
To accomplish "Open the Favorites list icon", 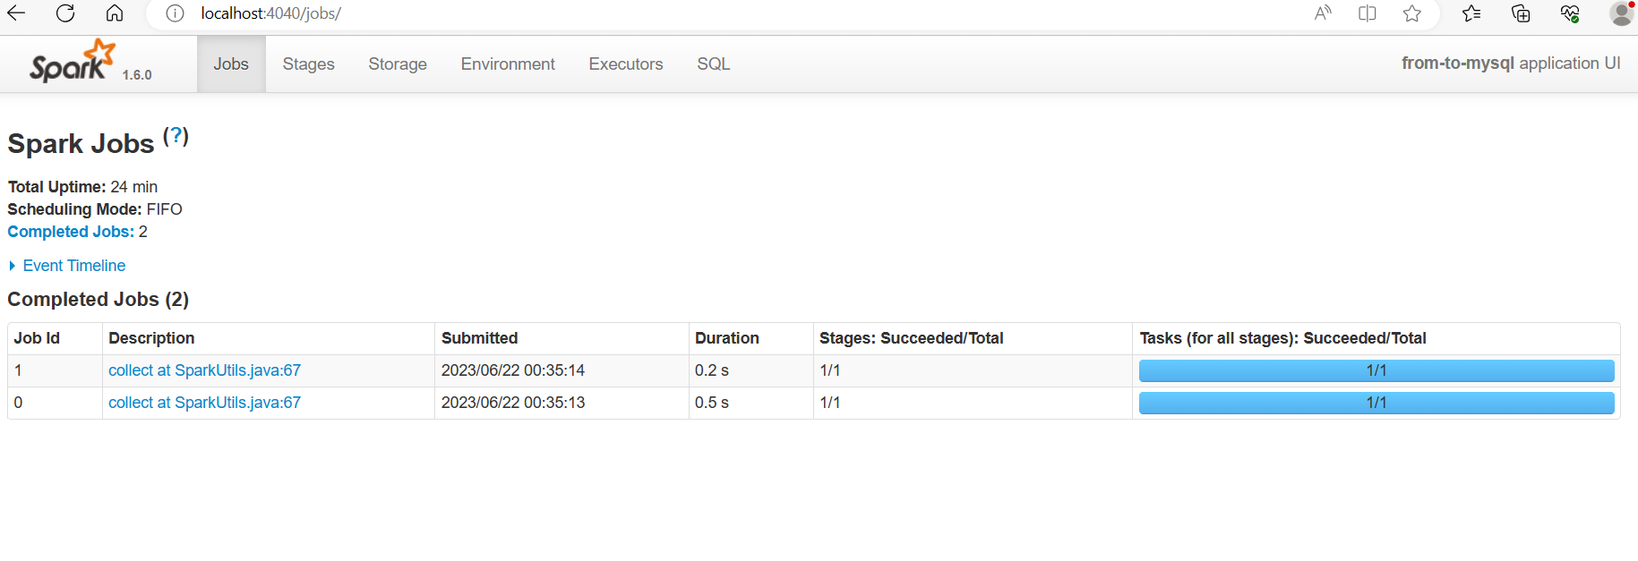I will click(1471, 13).
